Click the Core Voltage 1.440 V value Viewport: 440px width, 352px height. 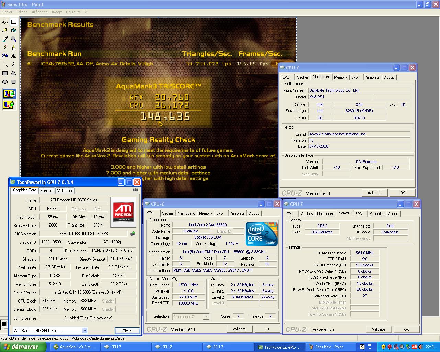(x=232, y=244)
